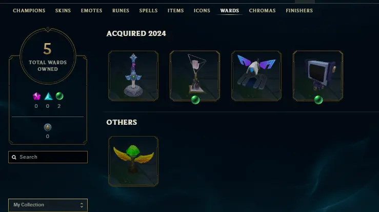
Task: Switch to the Champions tab
Action: (x=29, y=11)
